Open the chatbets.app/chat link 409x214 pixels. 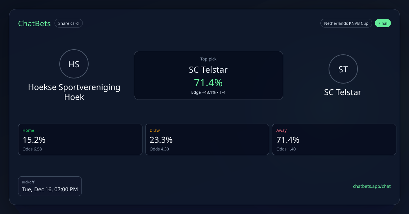(x=372, y=186)
